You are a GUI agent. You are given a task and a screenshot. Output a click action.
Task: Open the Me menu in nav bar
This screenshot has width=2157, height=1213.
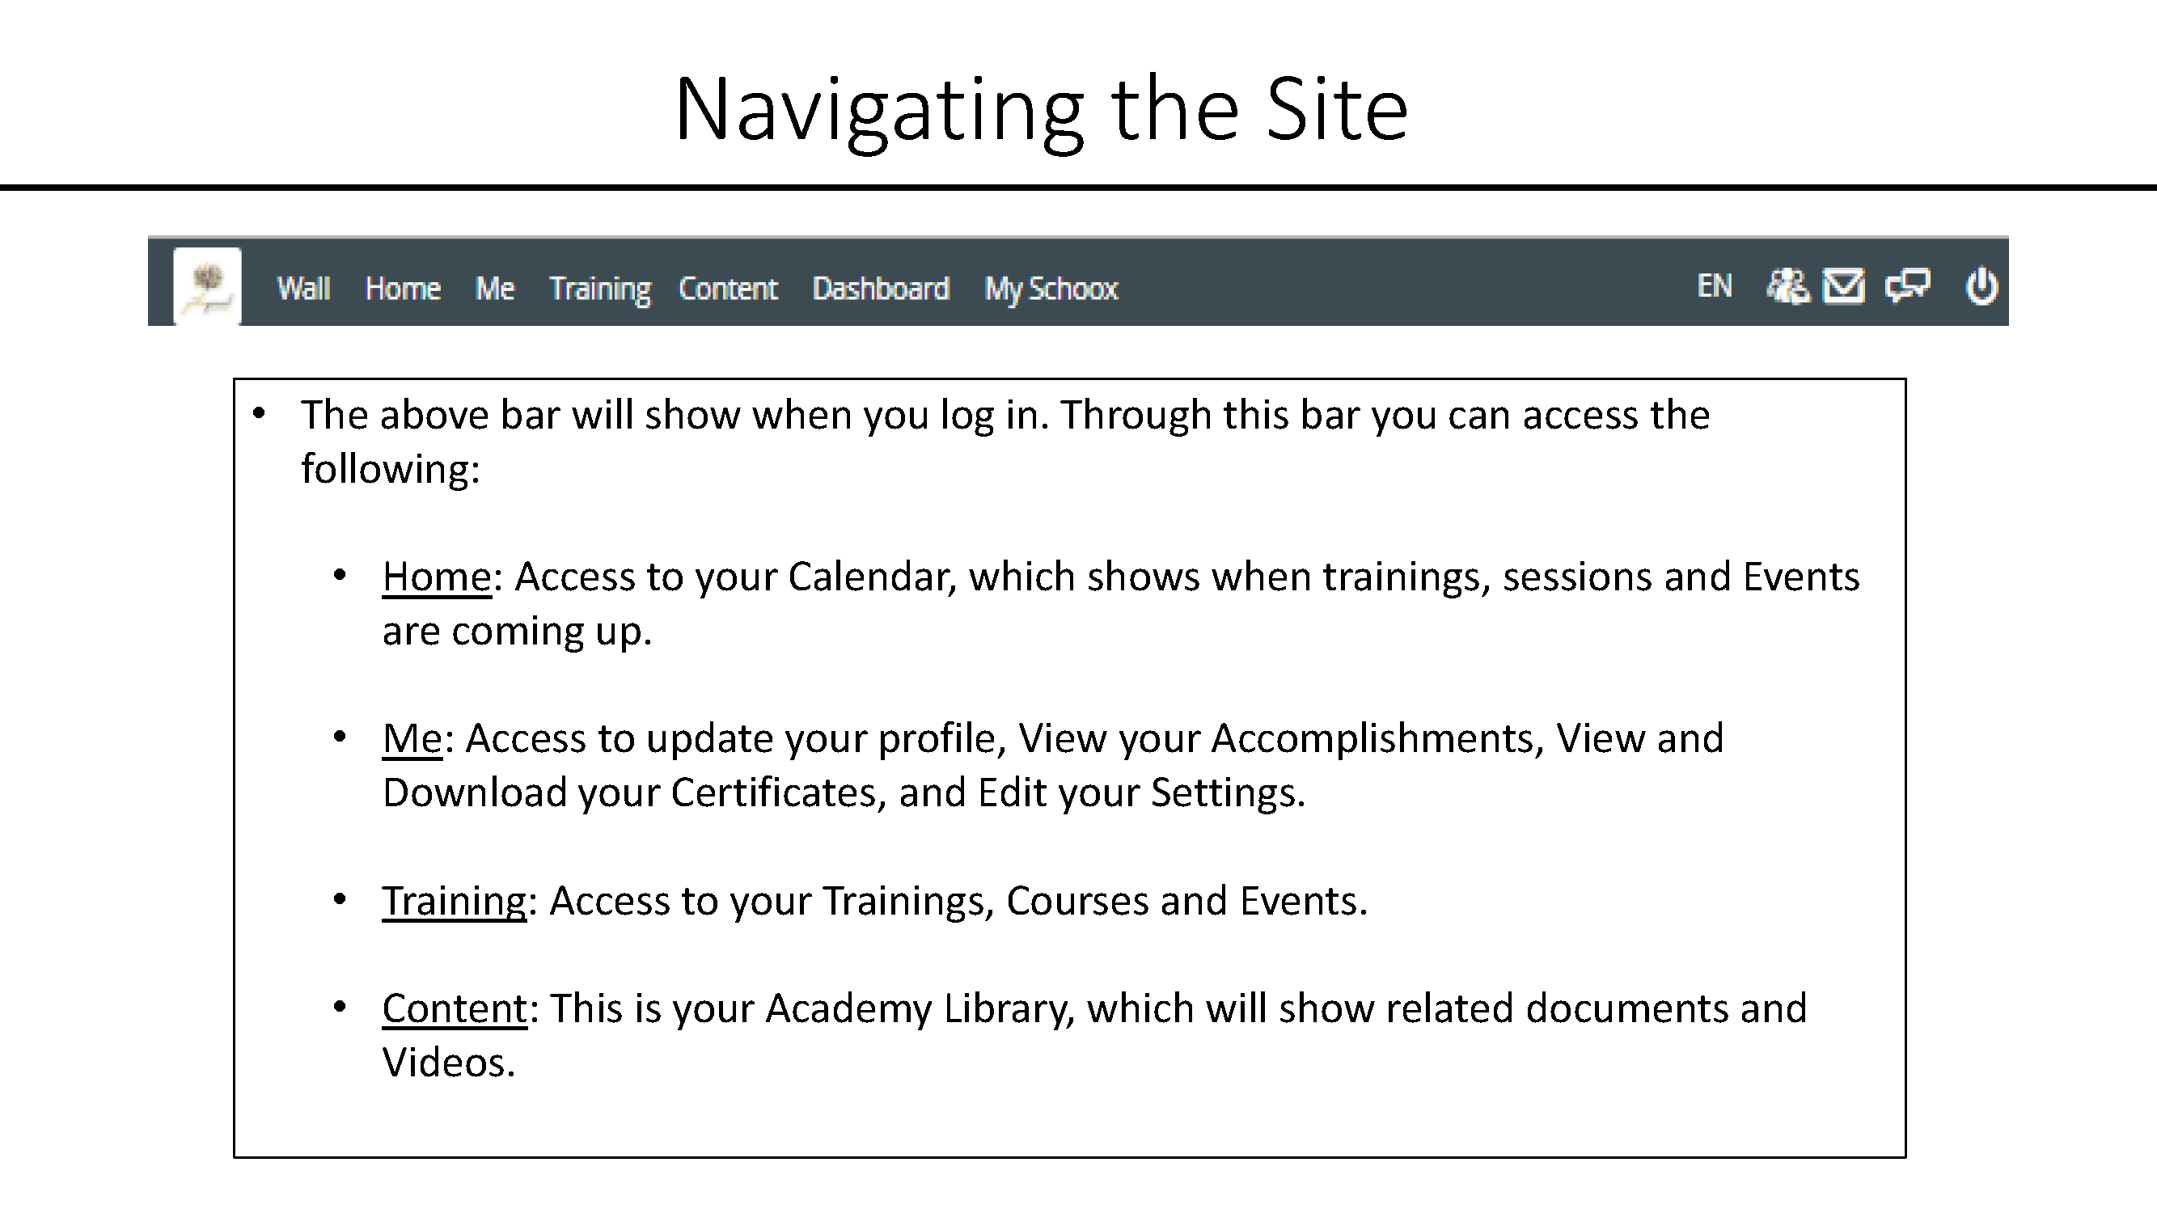[x=495, y=289]
